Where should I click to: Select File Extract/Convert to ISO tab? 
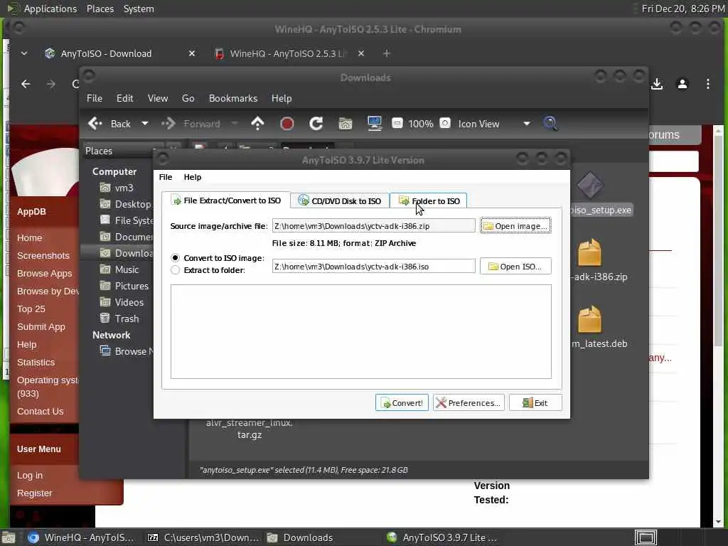[x=226, y=200]
